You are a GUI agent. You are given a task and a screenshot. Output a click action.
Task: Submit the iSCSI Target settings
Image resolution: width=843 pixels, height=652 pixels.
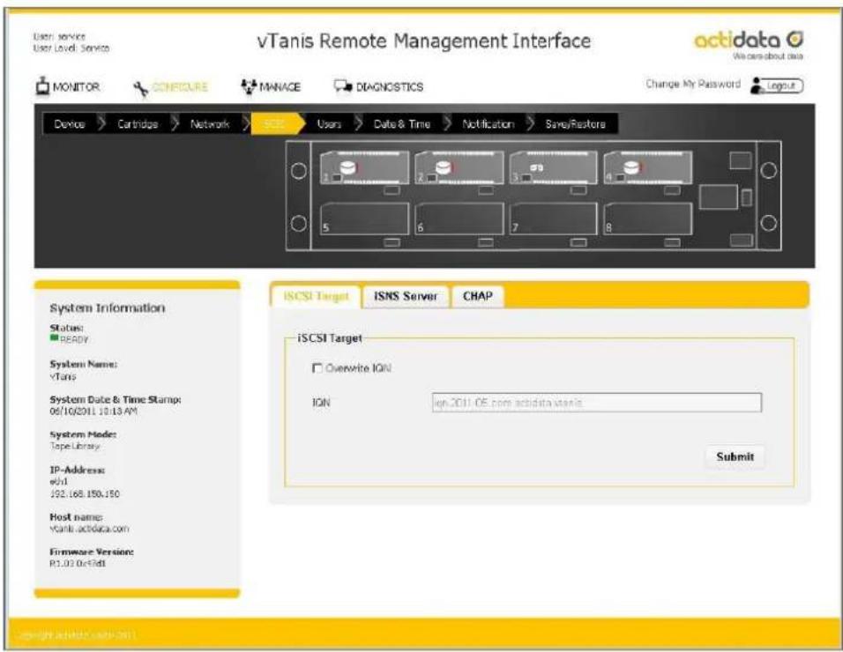point(735,456)
